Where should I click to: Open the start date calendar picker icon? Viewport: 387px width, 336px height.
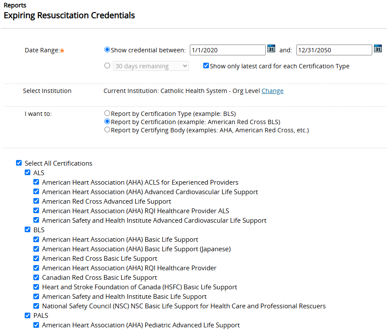point(271,48)
